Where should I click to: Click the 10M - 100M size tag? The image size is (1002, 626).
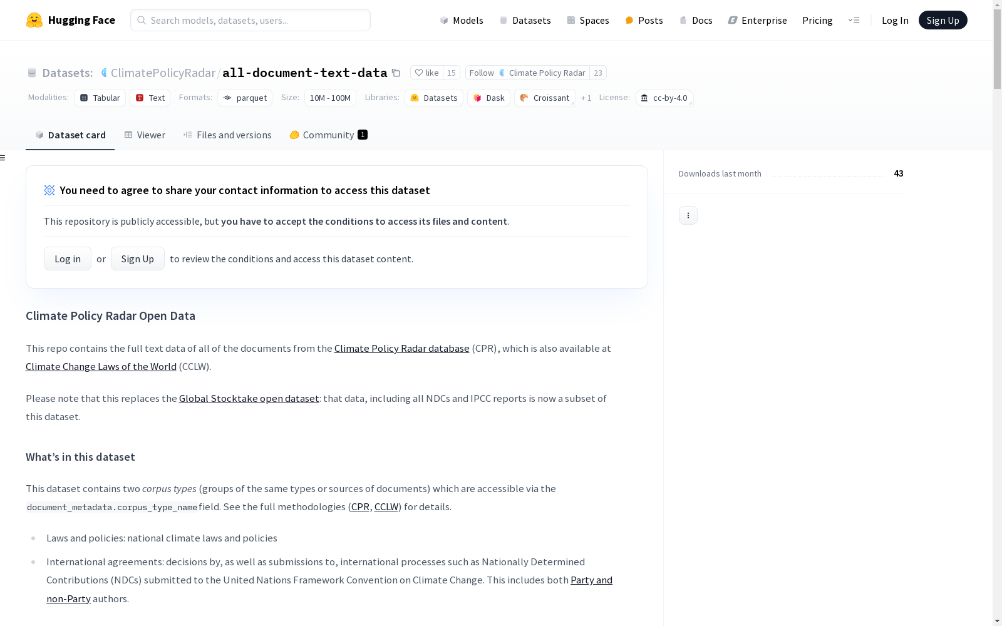(x=330, y=98)
